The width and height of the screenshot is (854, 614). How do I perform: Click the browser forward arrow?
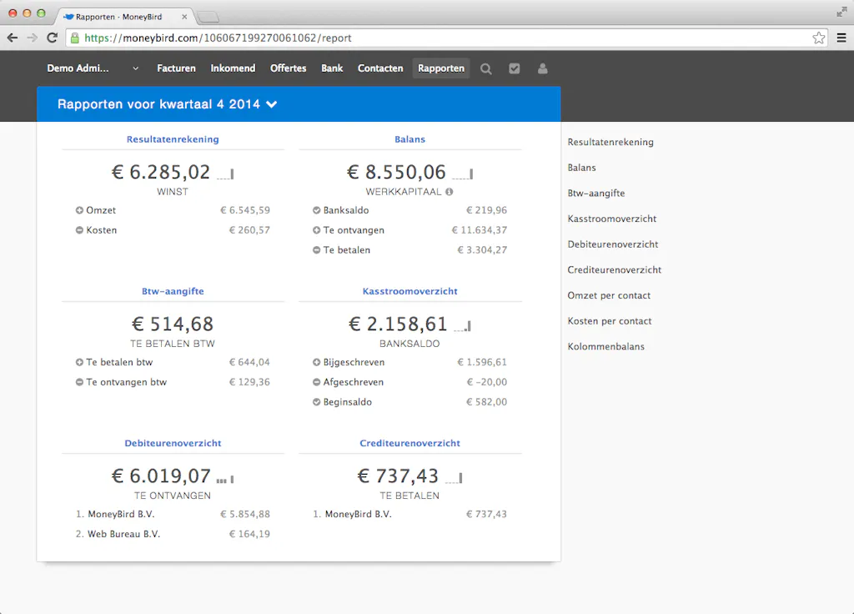[x=33, y=38]
